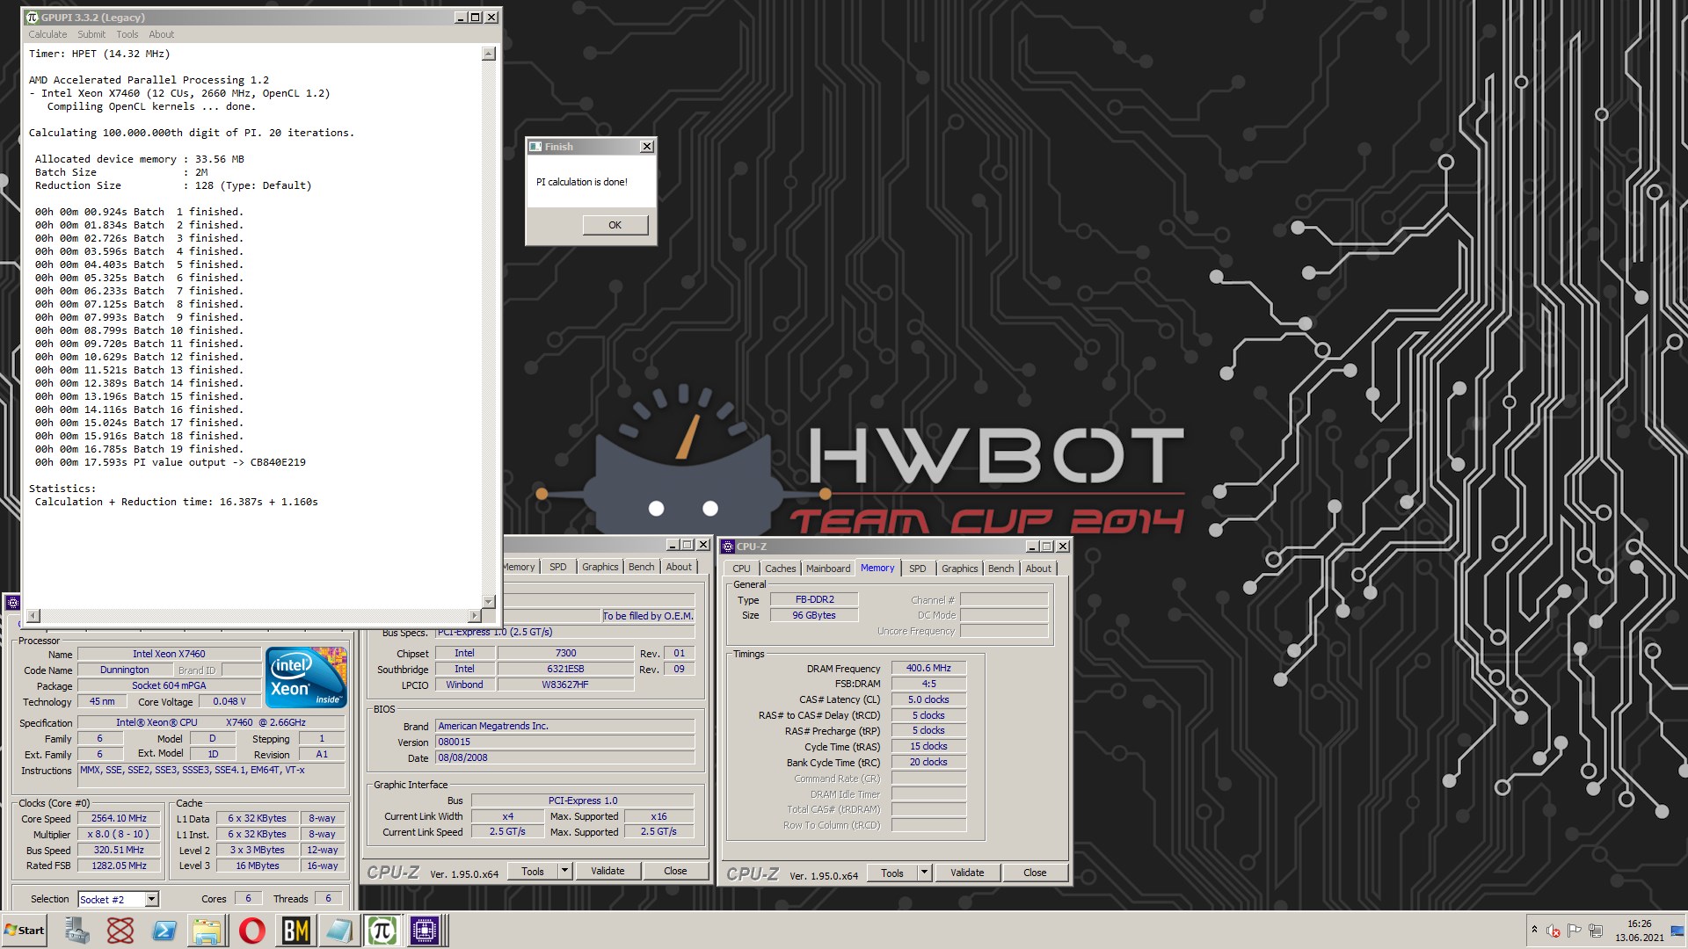
Task: Click GPUPI vertical scrollbar up arrow
Action: click(x=489, y=54)
